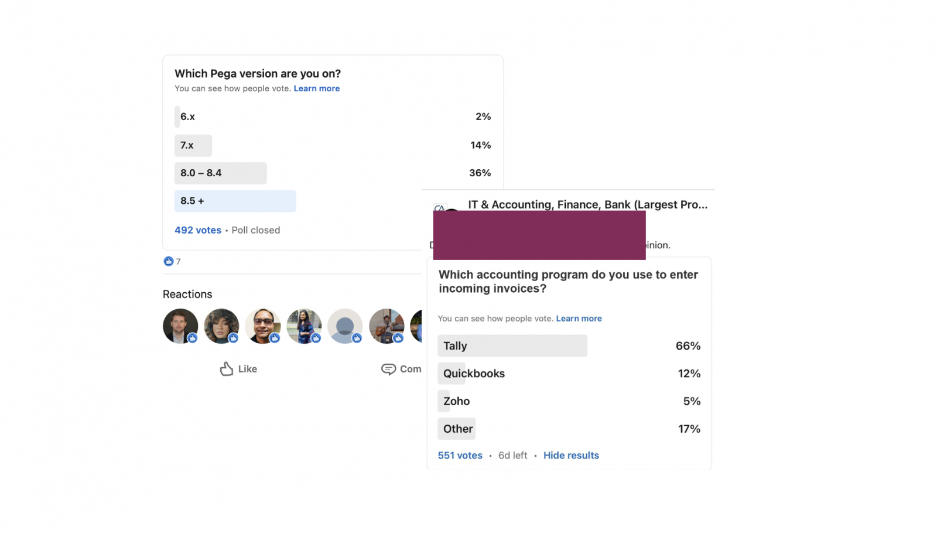Click the 551 votes link
This screenshot has width=937, height=537.
tap(460, 456)
